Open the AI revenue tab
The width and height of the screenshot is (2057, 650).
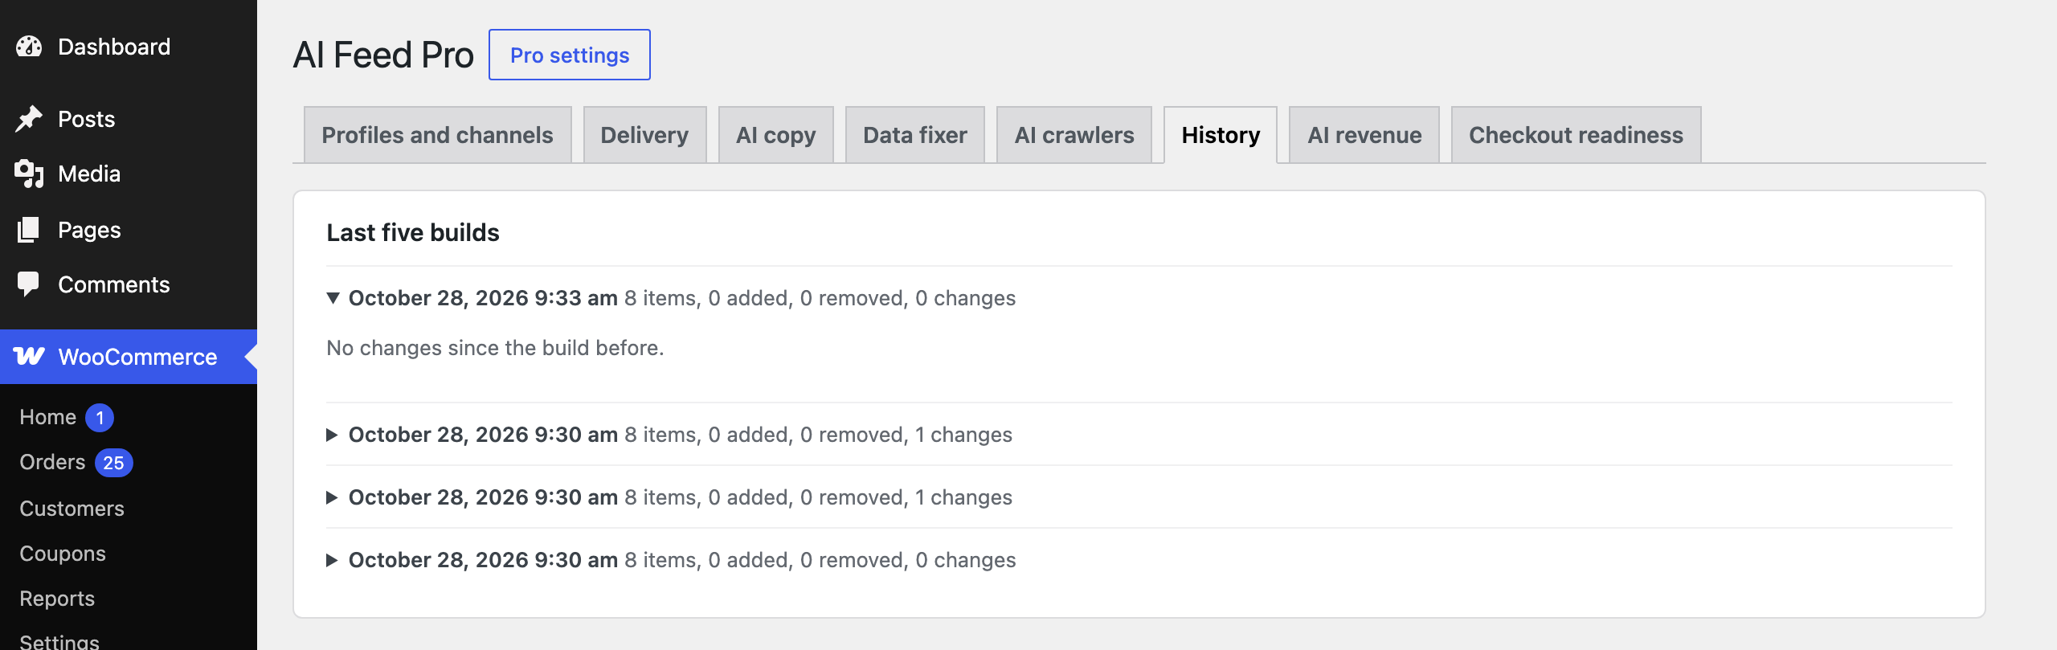(x=1364, y=135)
